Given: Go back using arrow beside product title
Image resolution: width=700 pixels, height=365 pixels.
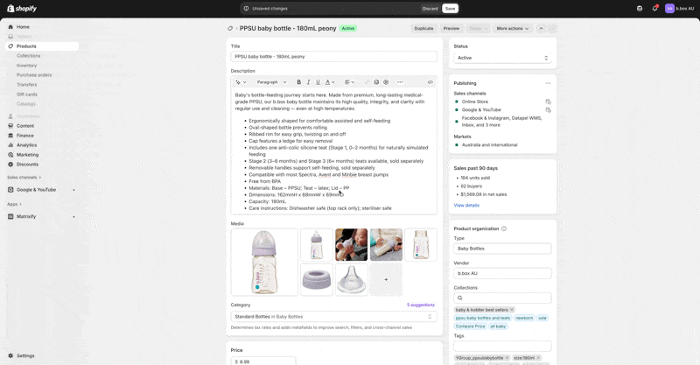Looking at the screenshot, I should coord(231,28).
